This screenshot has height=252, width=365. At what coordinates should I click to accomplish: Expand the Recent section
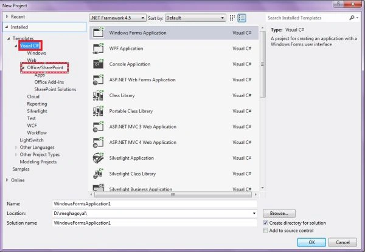7,17
